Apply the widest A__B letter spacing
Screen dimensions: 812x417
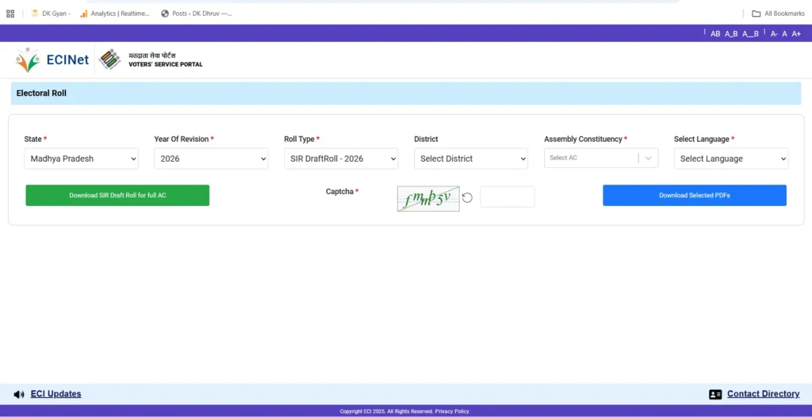[750, 33]
